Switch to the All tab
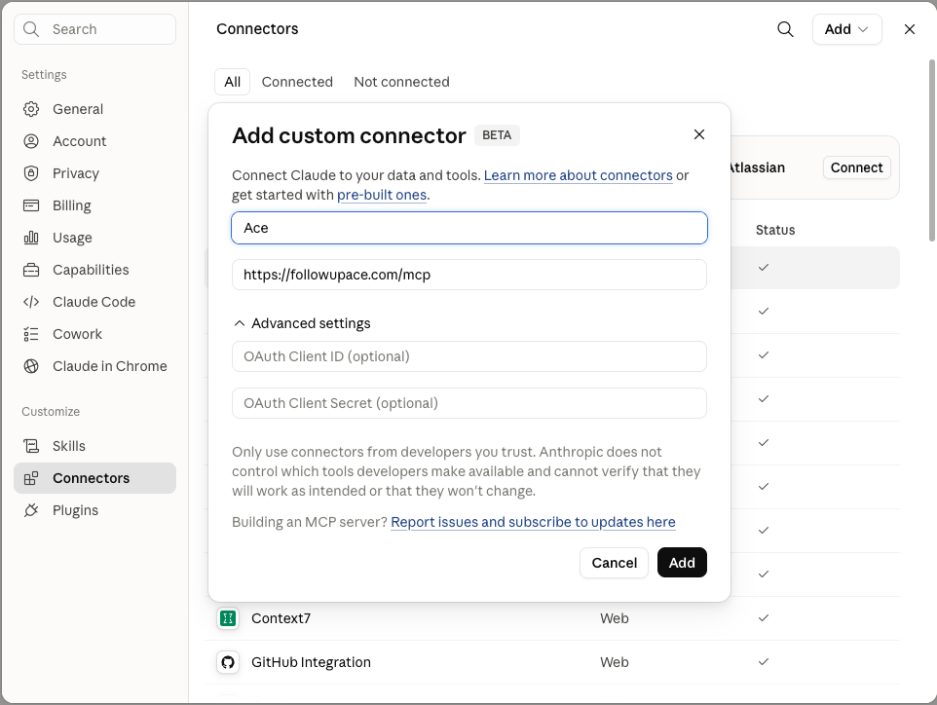The width and height of the screenshot is (937, 705). pyautogui.click(x=233, y=82)
